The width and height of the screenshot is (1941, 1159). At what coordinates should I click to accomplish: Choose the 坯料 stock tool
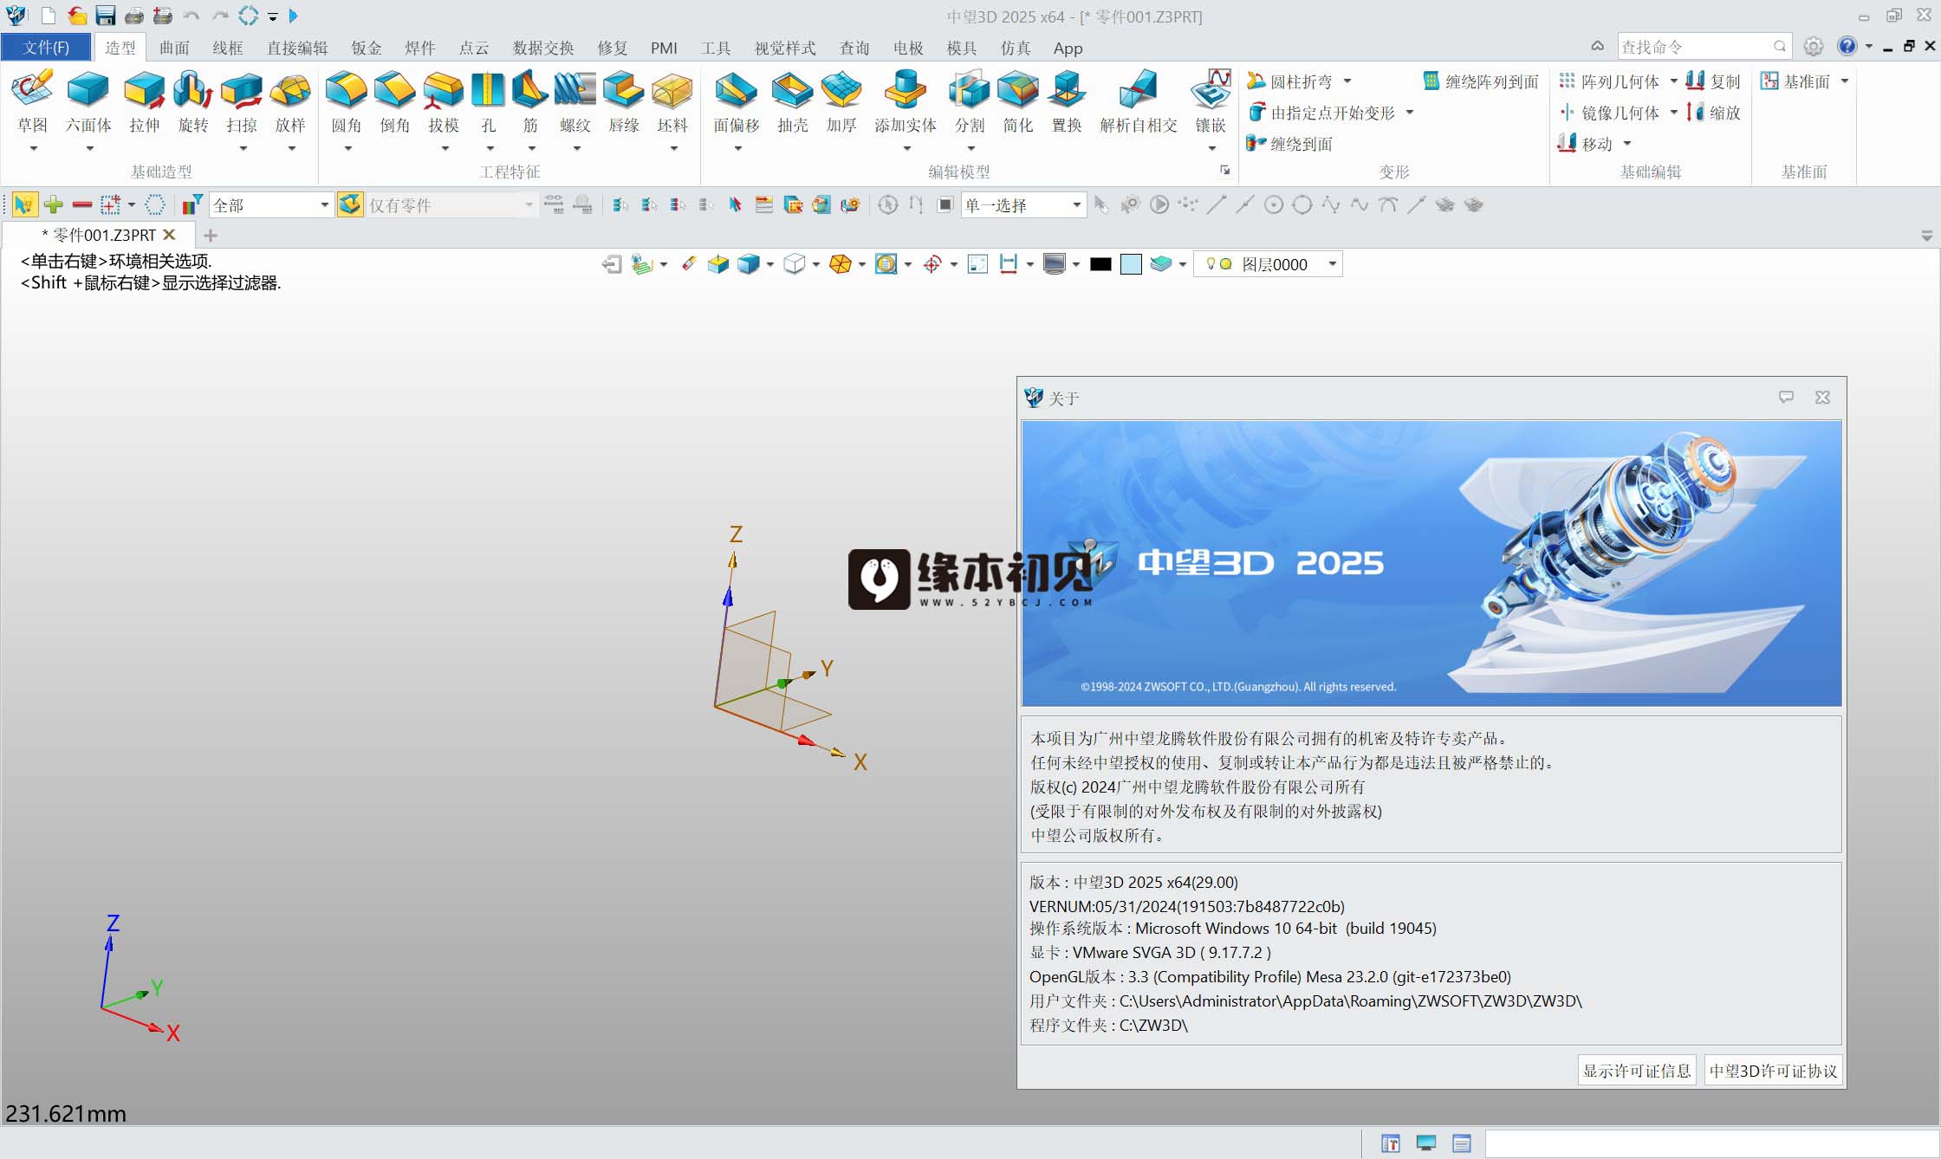coord(672,102)
